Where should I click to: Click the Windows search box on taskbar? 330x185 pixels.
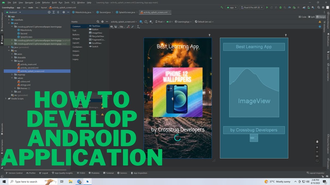[34, 182]
